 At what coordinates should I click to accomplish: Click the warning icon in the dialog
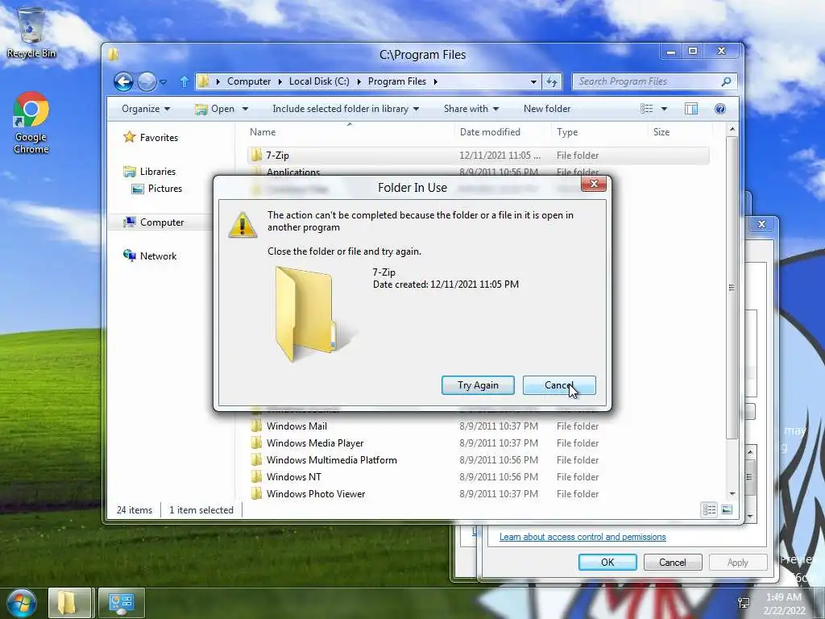[243, 226]
